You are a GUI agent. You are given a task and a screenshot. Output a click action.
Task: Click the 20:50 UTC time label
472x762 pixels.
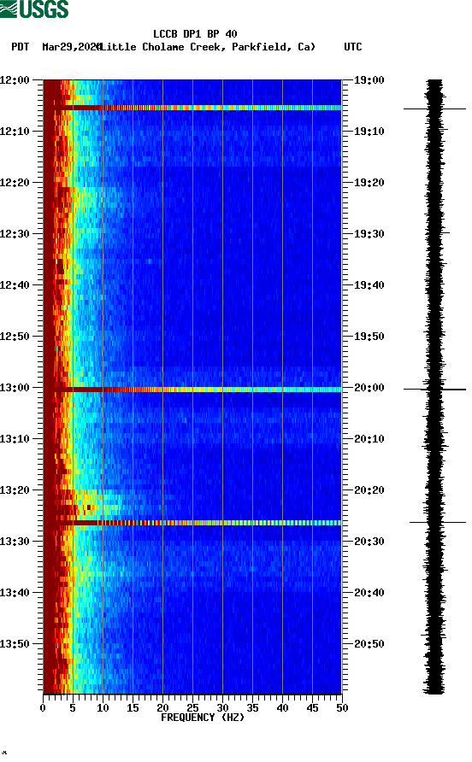click(369, 644)
